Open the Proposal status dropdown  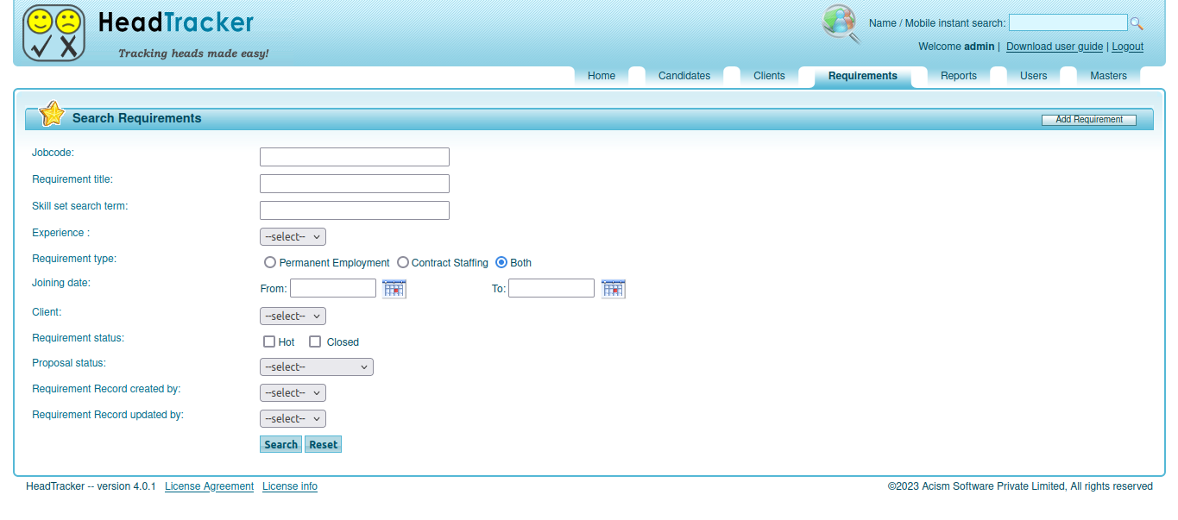tap(317, 367)
